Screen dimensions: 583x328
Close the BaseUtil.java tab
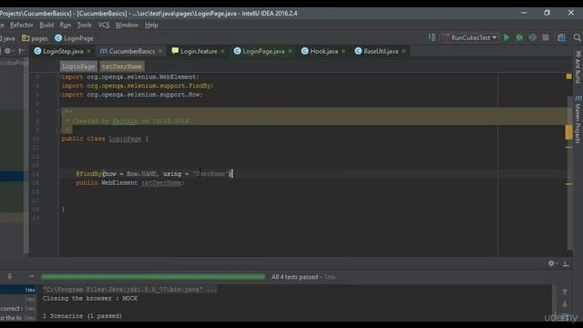click(x=404, y=51)
